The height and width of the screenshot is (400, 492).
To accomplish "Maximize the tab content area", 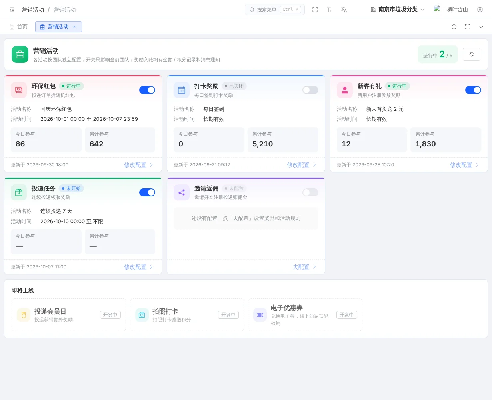I will click(468, 27).
